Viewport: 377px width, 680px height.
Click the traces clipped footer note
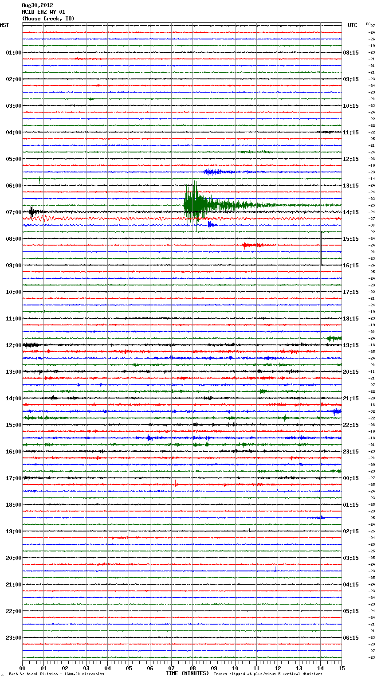(x=268, y=674)
